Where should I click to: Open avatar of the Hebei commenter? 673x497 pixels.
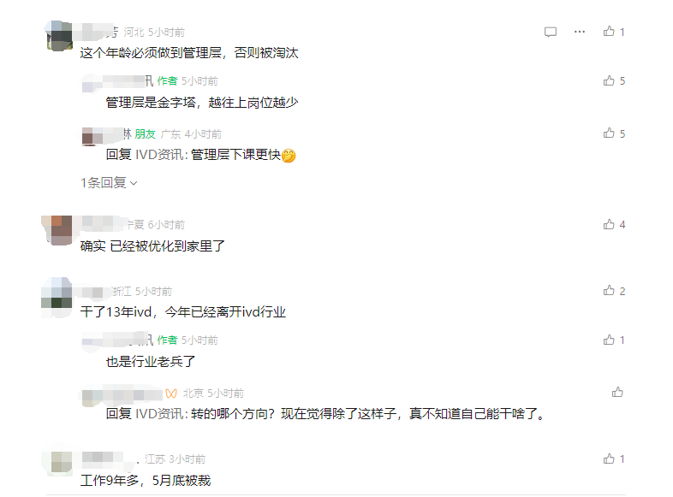pos(59,36)
